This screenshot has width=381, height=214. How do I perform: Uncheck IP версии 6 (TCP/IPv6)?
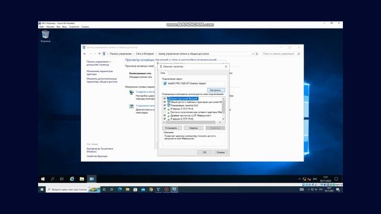164,119
